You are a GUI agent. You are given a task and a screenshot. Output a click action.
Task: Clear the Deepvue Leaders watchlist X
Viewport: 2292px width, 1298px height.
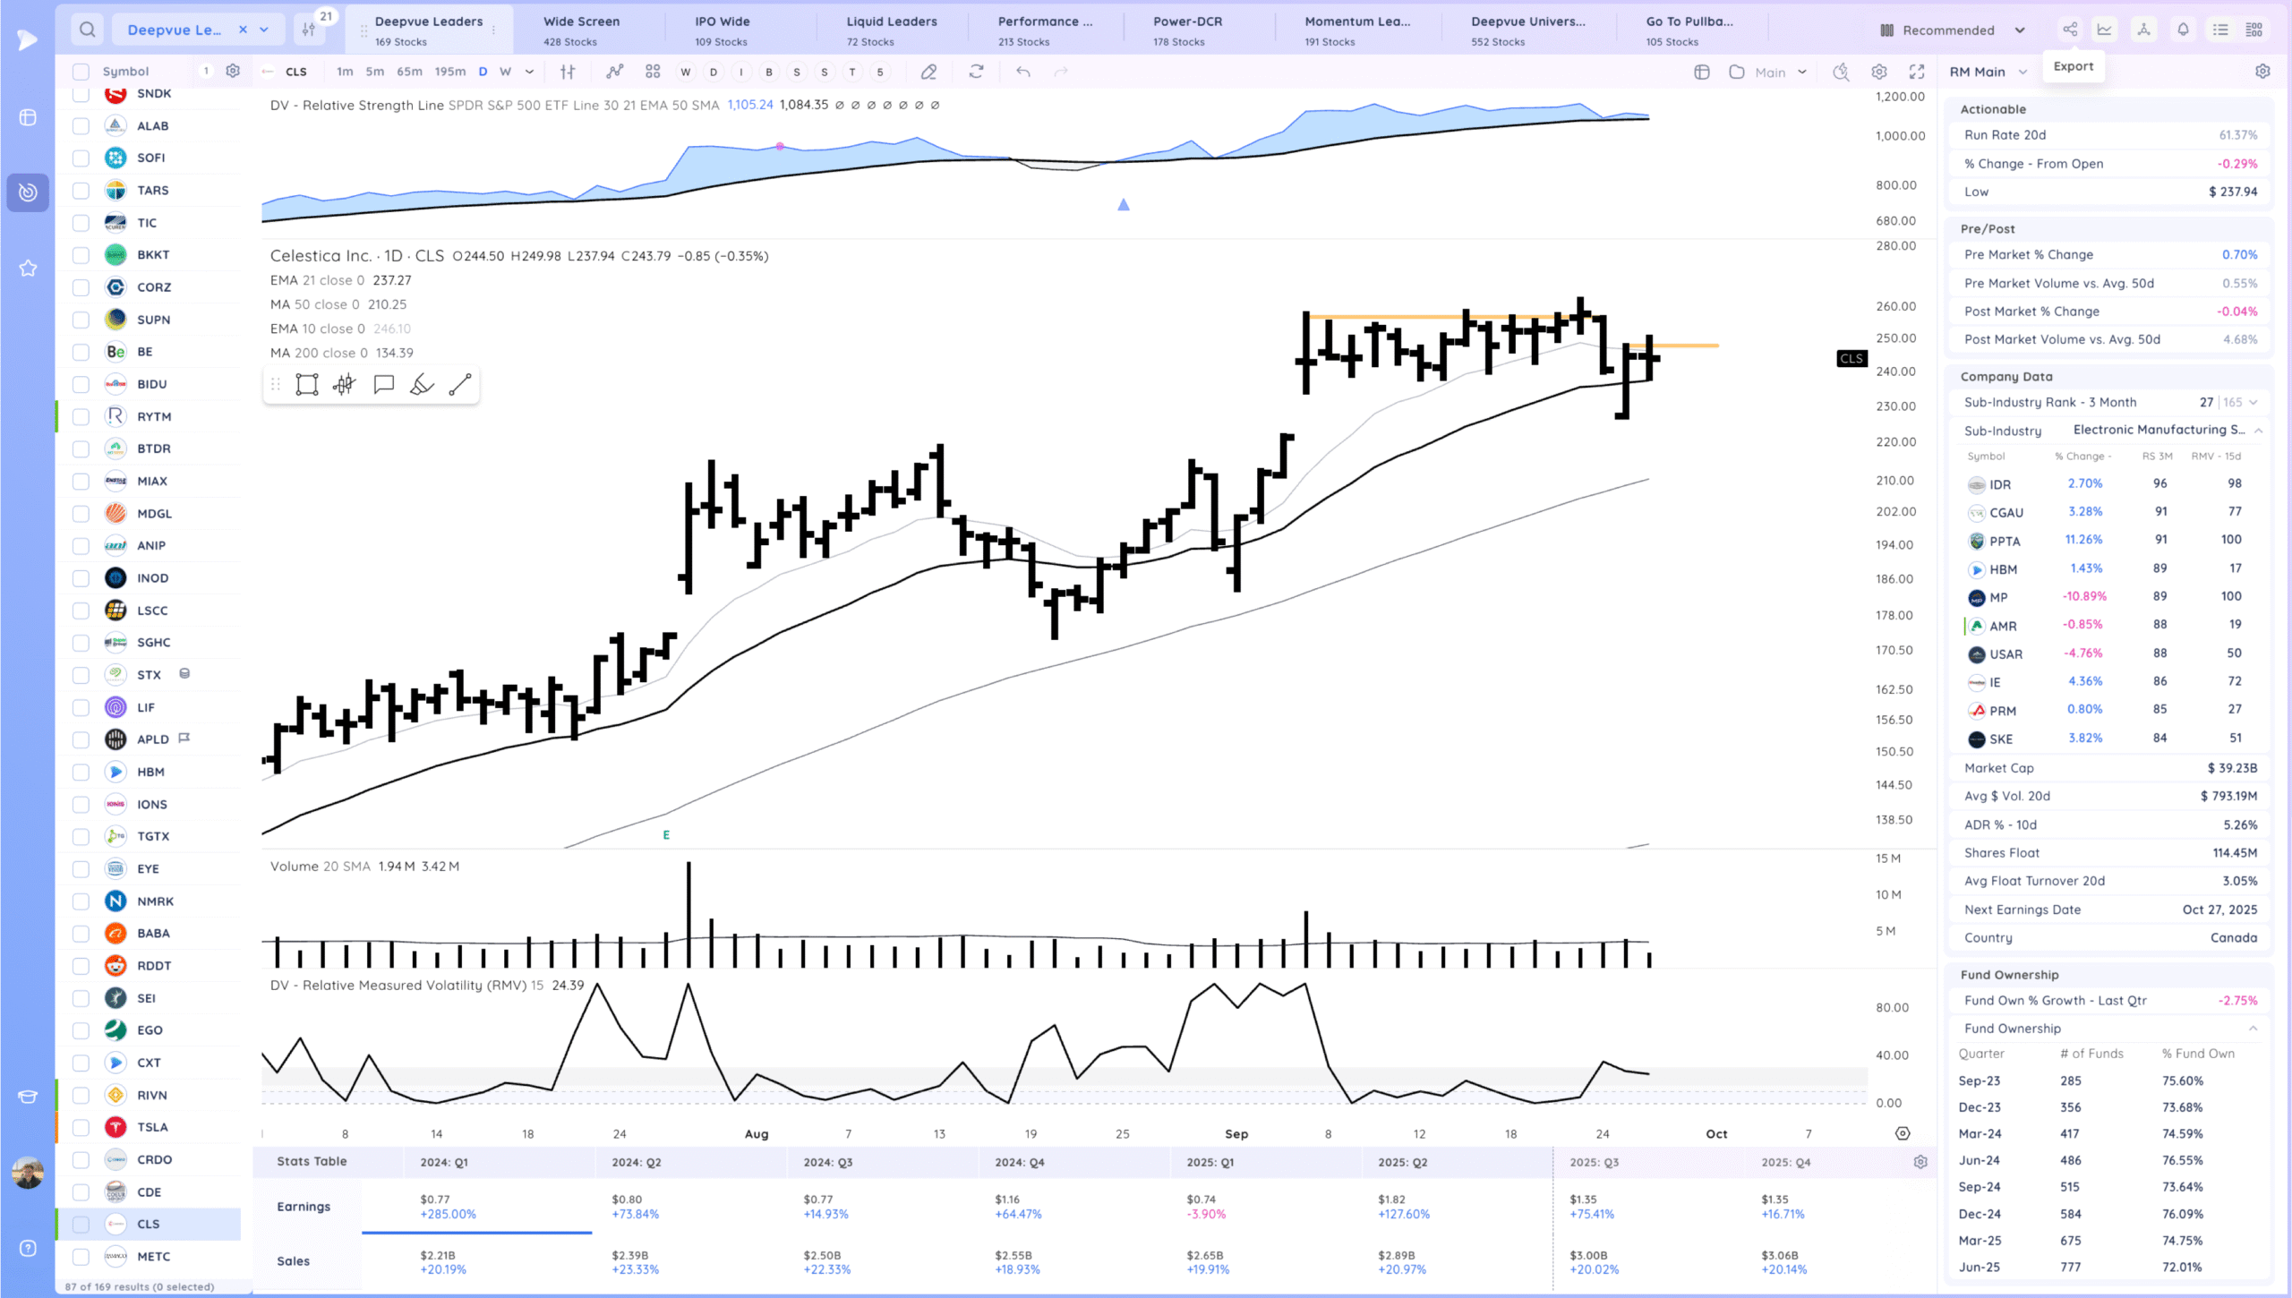click(x=243, y=30)
